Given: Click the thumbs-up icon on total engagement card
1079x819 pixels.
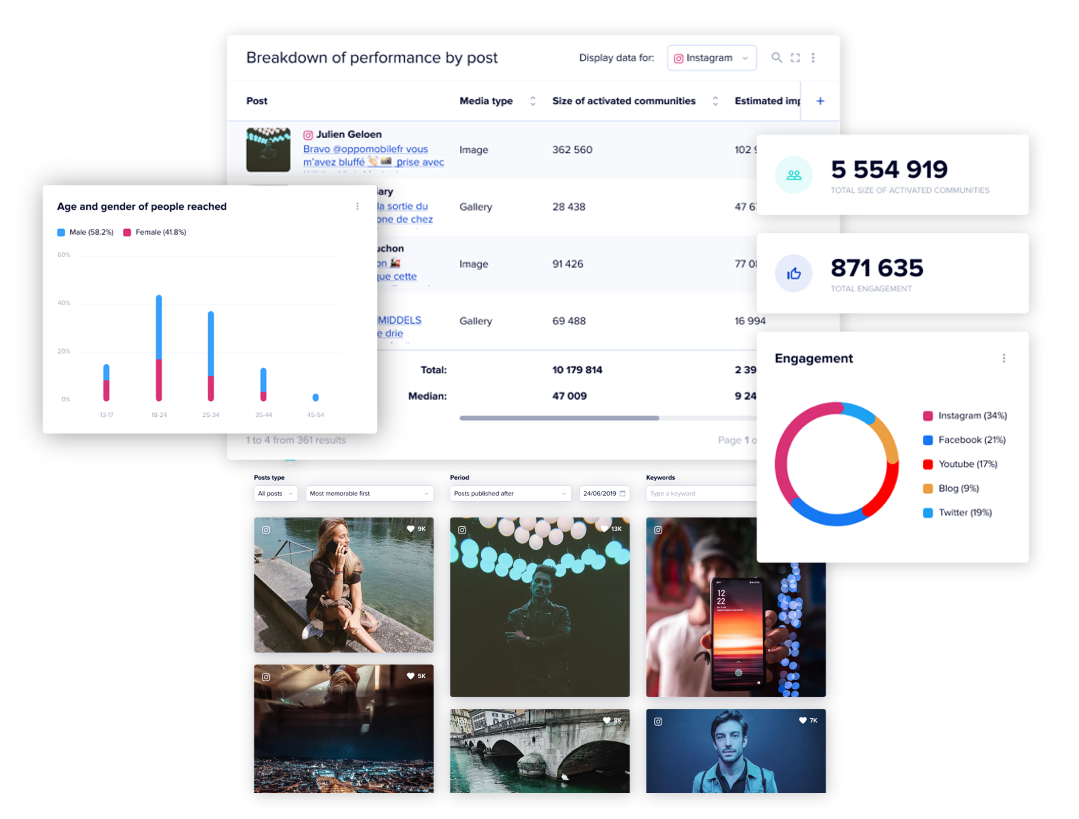Looking at the screenshot, I should (794, 273).
